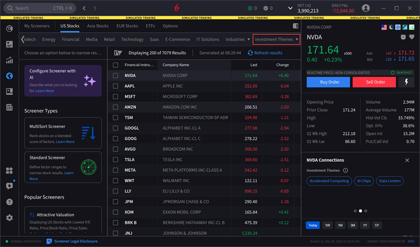This screenshot has height=247, width=420.
Task: Open the globe screener icon in left sidebar
Action: 9,76
